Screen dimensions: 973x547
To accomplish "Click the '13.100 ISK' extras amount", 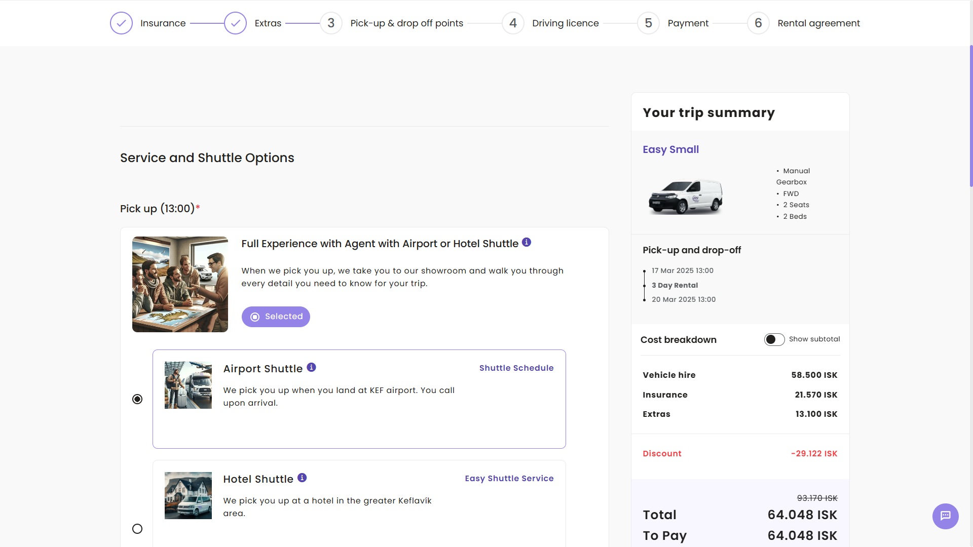I will pyautogui.click(x=816, y=414).
